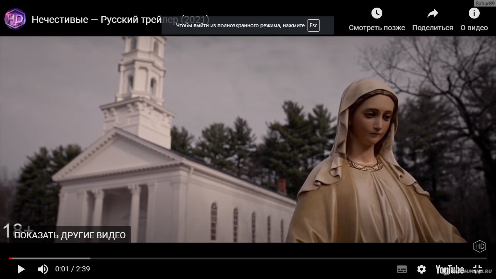Click the 0:01 / 2:39 time display
Screen dimensions: 496x279
tap(73, 269)
